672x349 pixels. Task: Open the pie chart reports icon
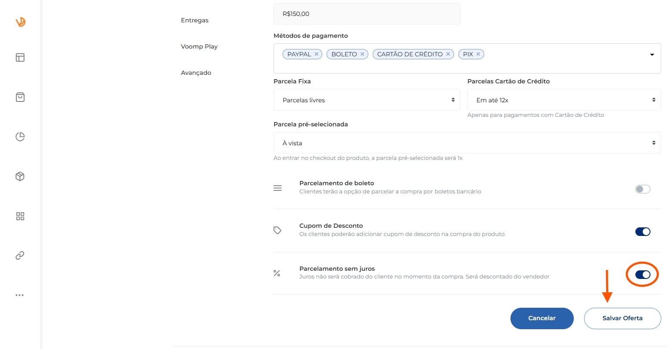pos(20,137)
